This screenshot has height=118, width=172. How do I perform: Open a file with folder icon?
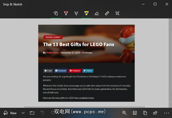click(32, 113)
